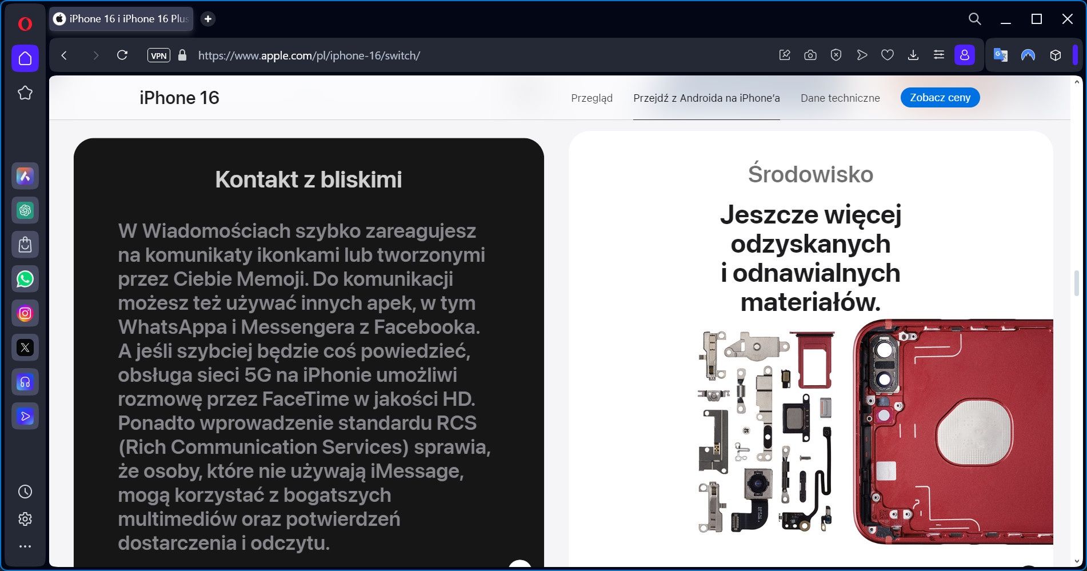Take a snapshot with camera icon

(x=810, y=55)
